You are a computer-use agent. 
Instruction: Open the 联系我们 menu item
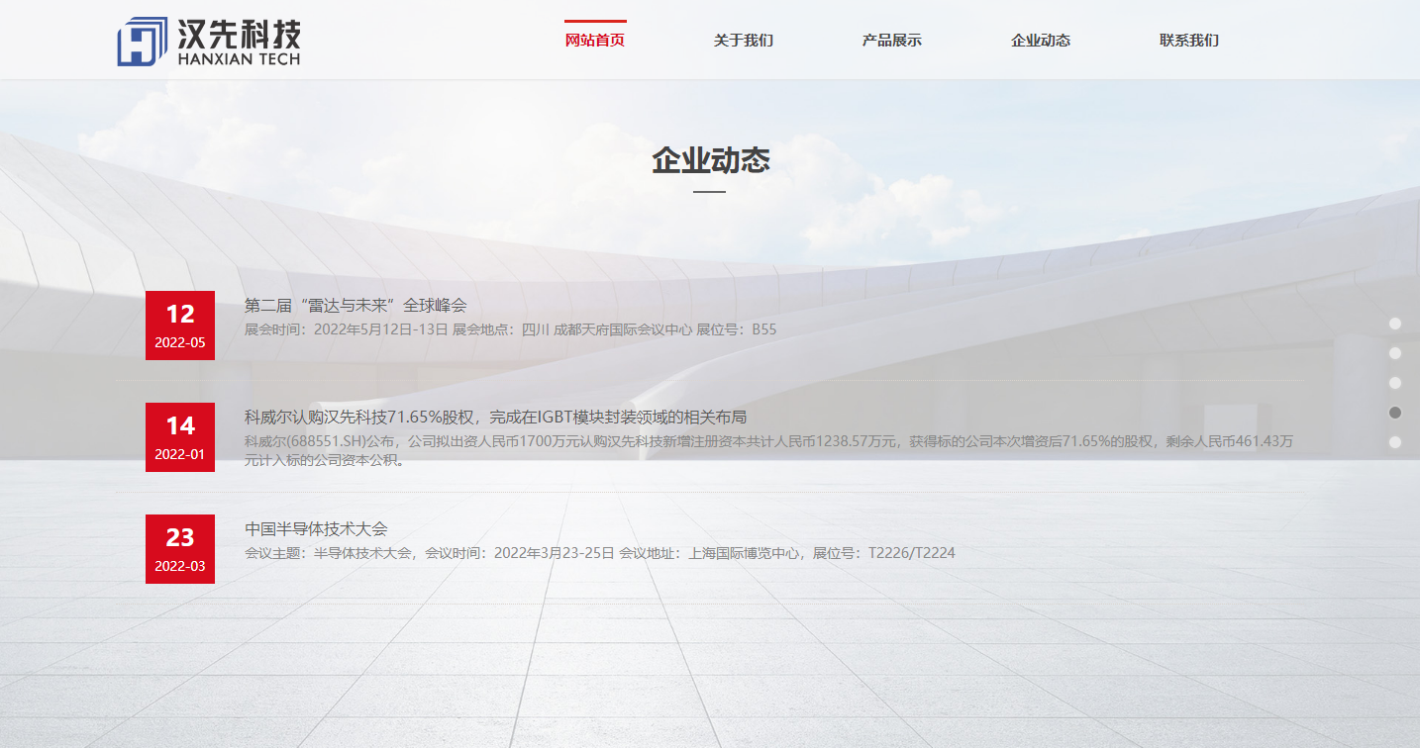tap(1189, 41)
